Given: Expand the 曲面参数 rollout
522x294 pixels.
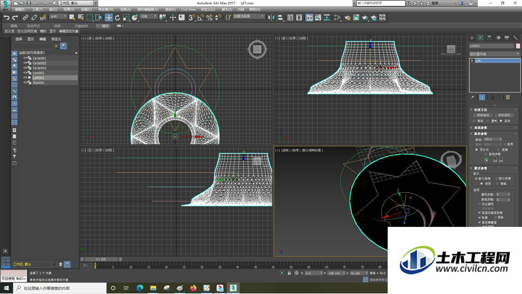Looking at the screenshot, I should [x=481, y=128].
